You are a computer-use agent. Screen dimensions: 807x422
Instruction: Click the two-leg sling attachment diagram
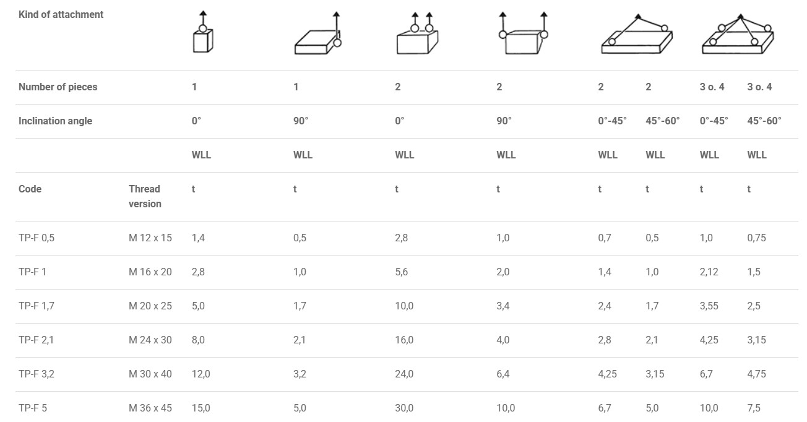click(637, 36)
